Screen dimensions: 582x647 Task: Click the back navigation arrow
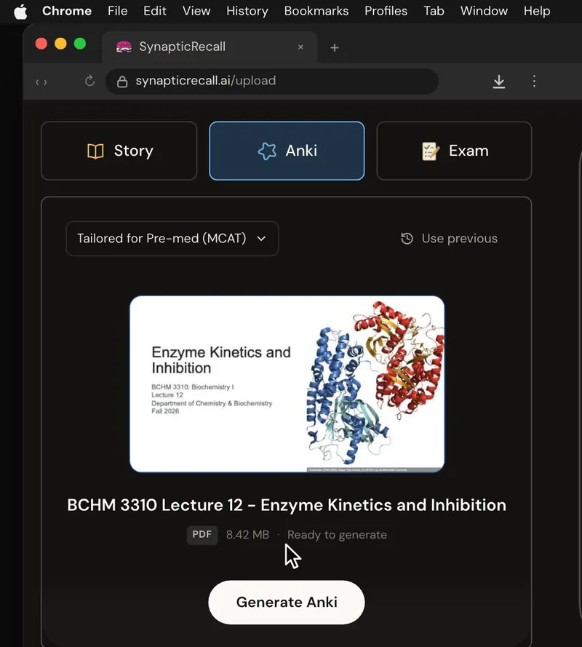click(38, 82)
